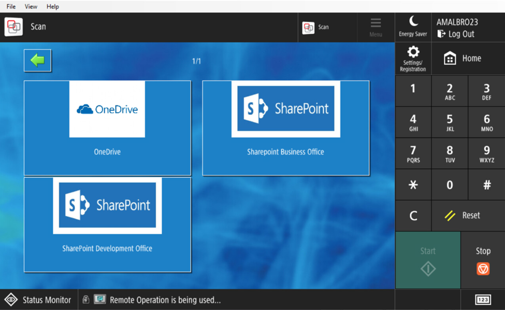Tap keypad key 8 TUV
The width and height of the screenshot is (505, 310).
click(x=450, y=154)
